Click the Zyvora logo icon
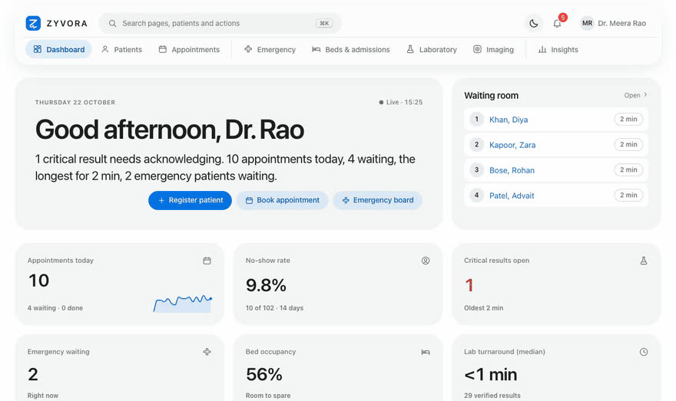The image size is (676, 401). click(33, 23)
